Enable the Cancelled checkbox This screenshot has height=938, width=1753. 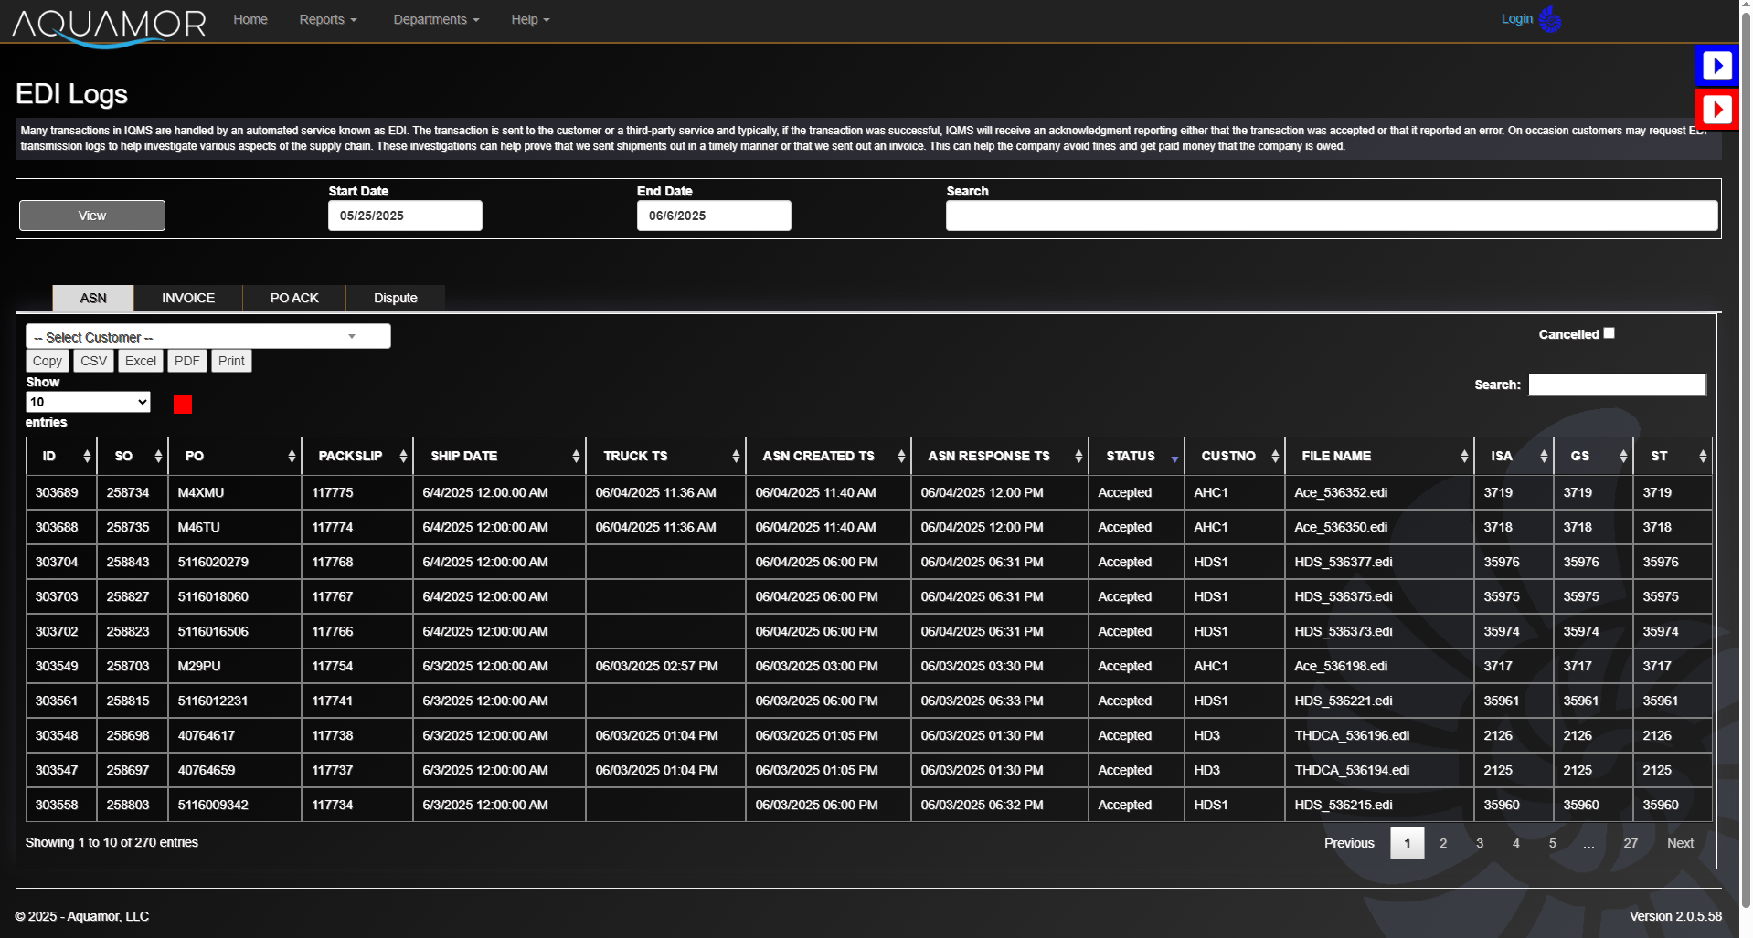point(1609,332)
